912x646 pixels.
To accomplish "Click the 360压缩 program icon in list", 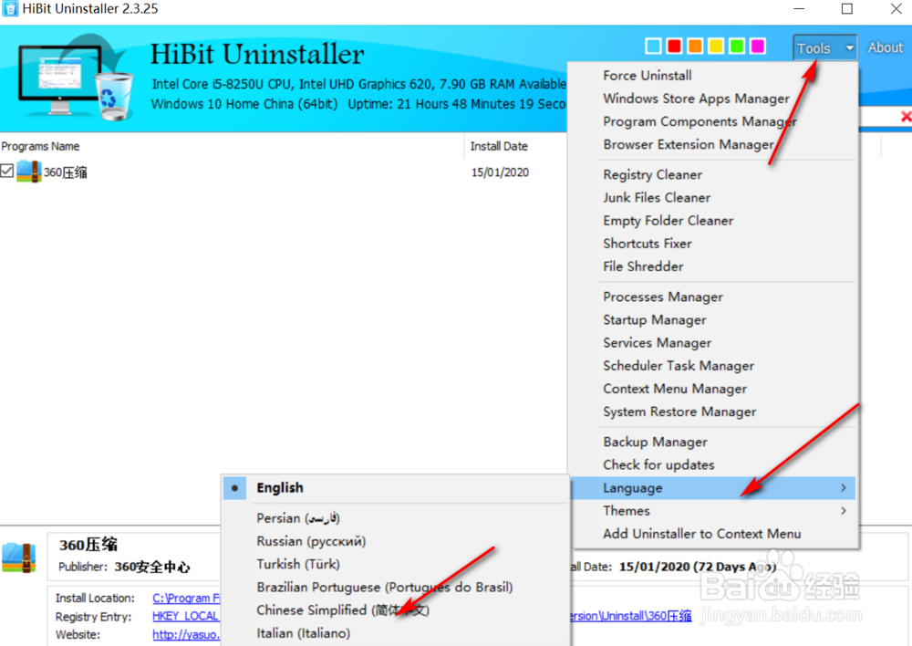I will click(x=28, y=172).
